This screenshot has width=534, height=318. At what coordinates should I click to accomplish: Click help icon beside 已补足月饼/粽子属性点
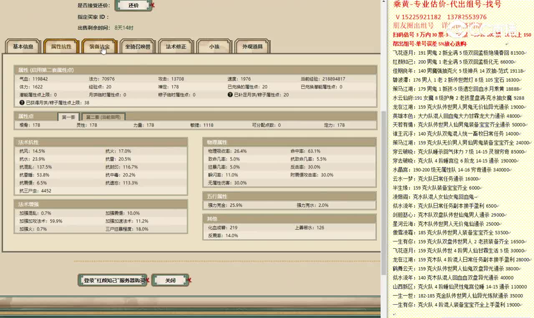pos(230,95)
